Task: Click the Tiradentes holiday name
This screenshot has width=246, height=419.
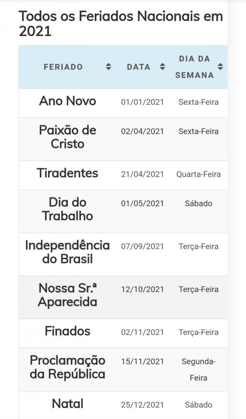Action: click(68, 173)
